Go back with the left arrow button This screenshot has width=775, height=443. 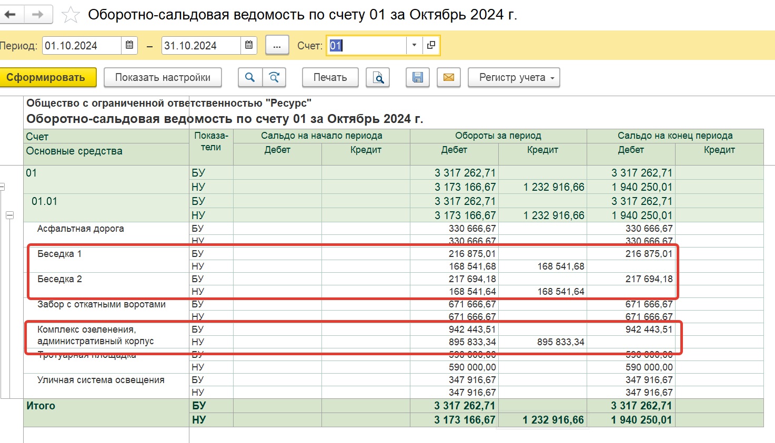pyautogui.click(x=12, y=15)
